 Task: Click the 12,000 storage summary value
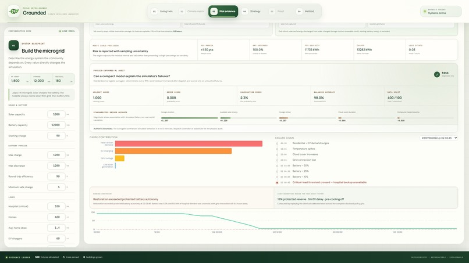click(x=38, y=81)
